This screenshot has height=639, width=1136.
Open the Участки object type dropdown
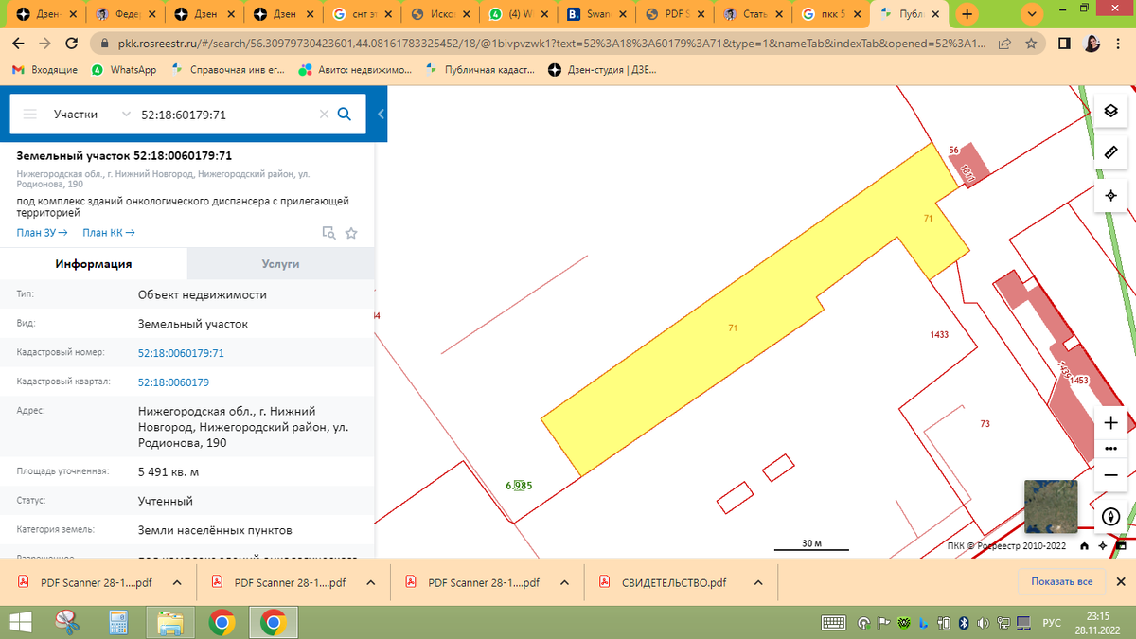pyautogui.click(x=92, y=114)
